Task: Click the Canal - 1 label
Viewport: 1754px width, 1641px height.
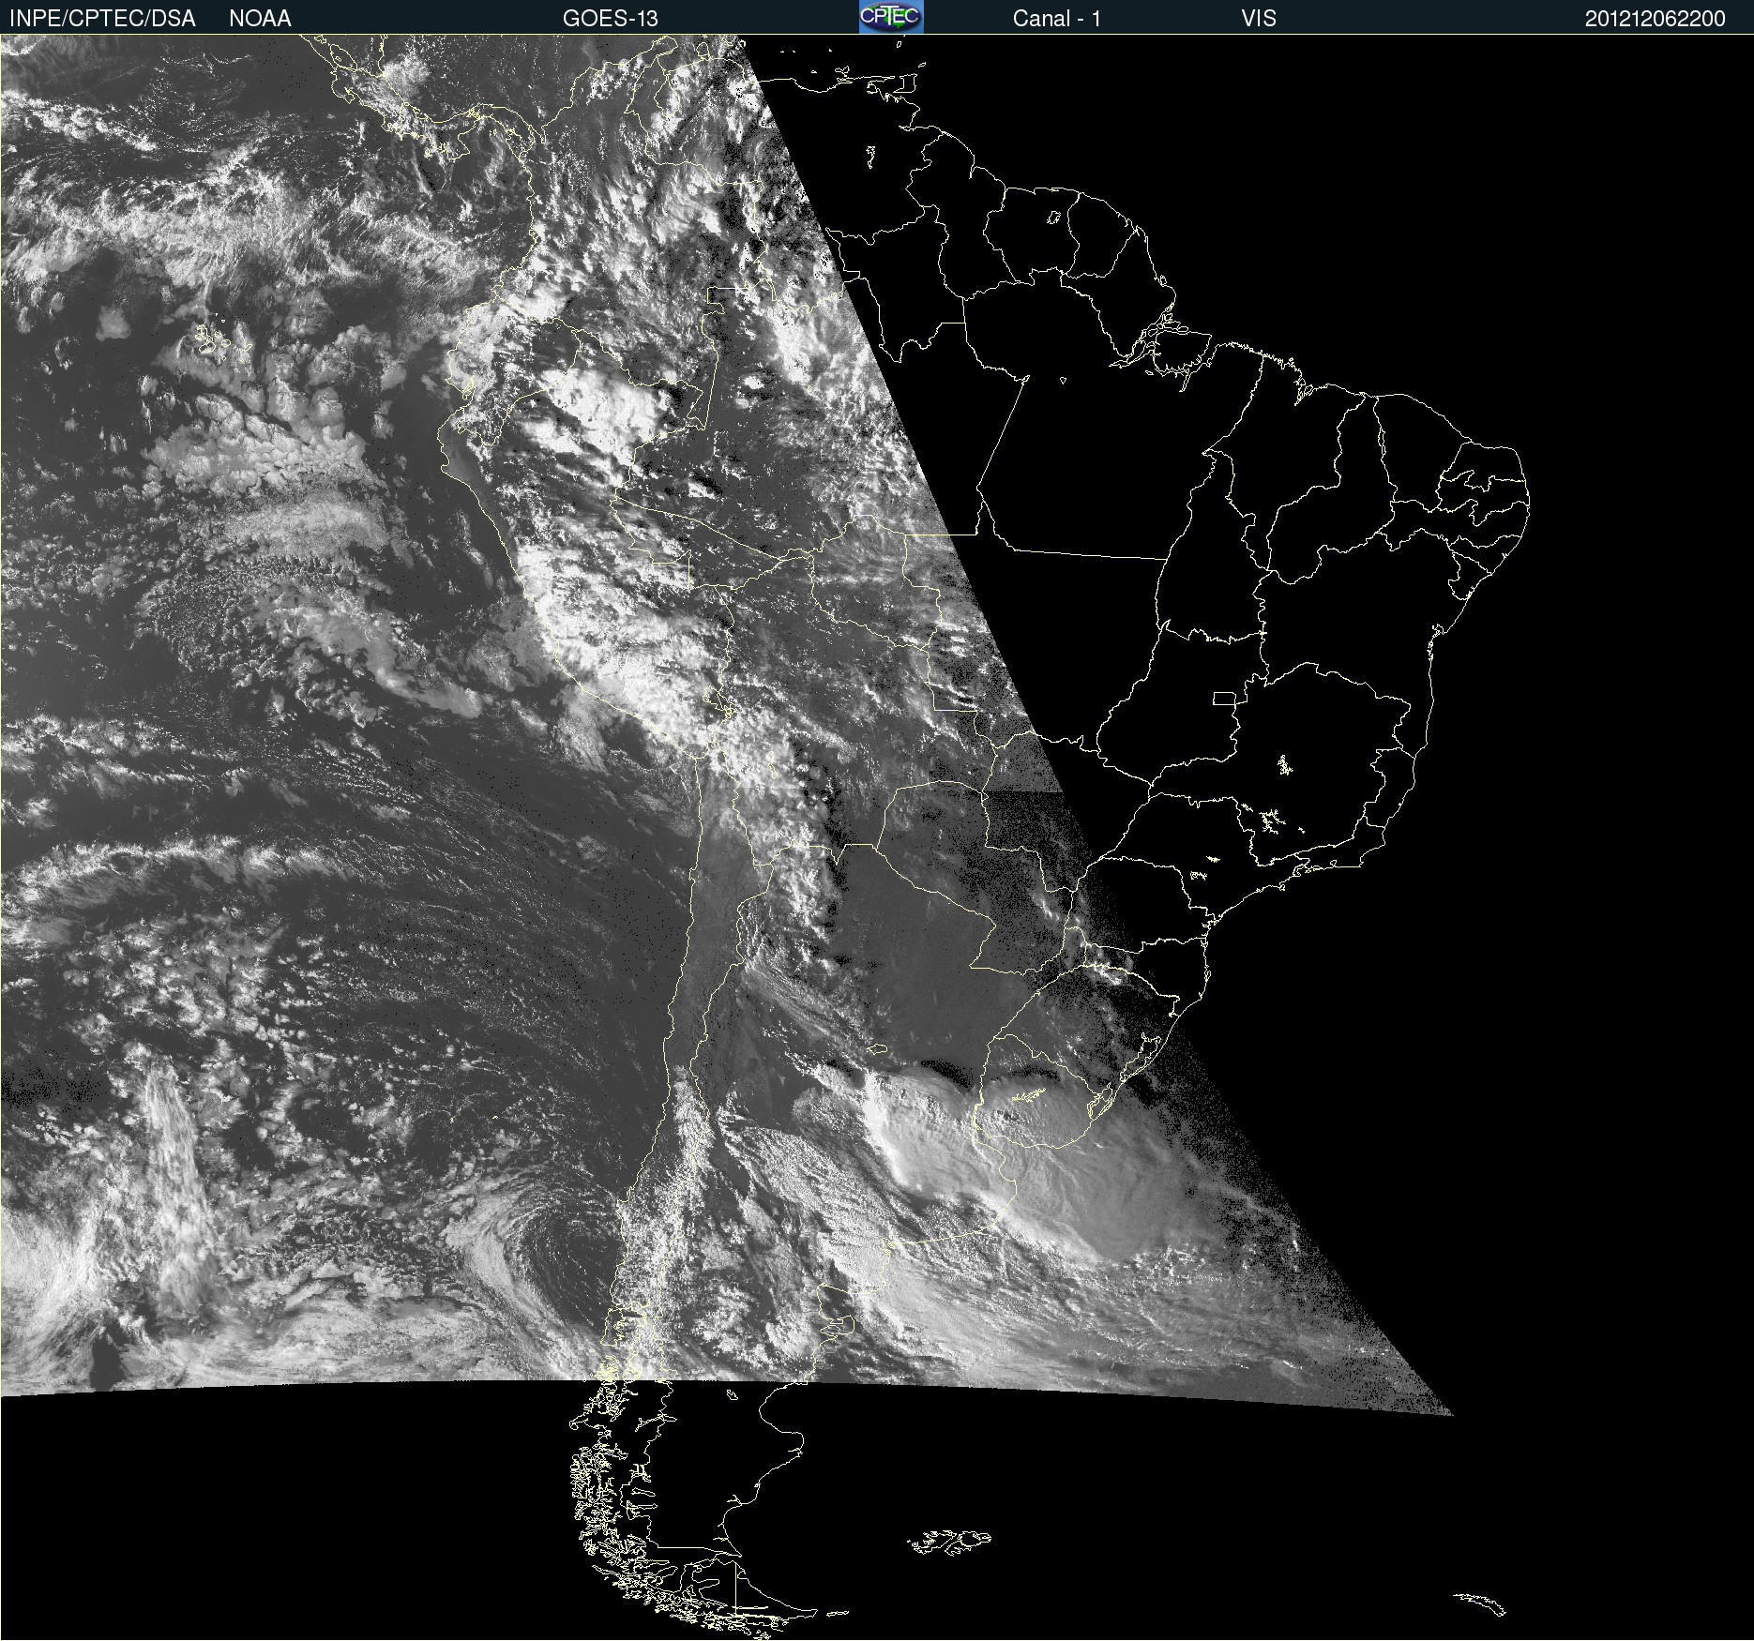Action: pos(1057,19)
